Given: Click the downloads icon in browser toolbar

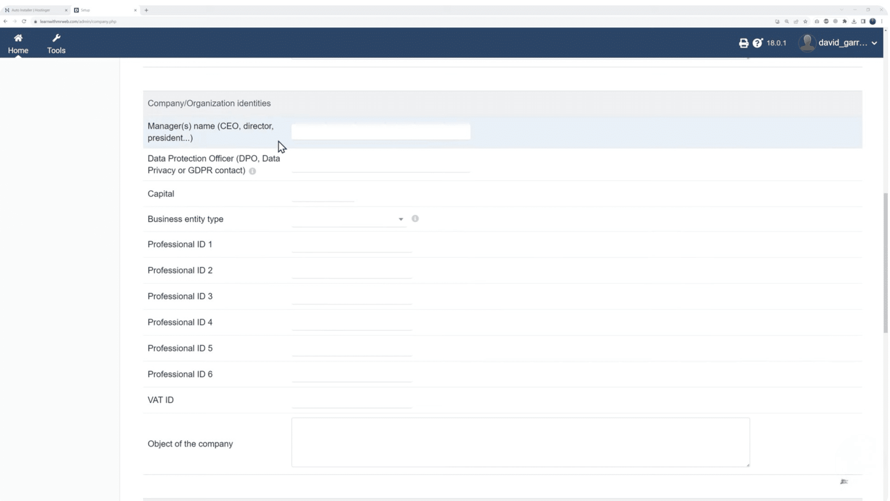Looking at the screenshot, I should tap(854, 21).
